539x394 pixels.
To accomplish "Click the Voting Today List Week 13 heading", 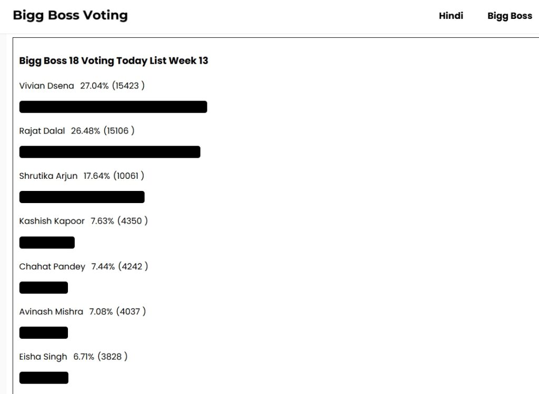I will click(x=114, y=61).
